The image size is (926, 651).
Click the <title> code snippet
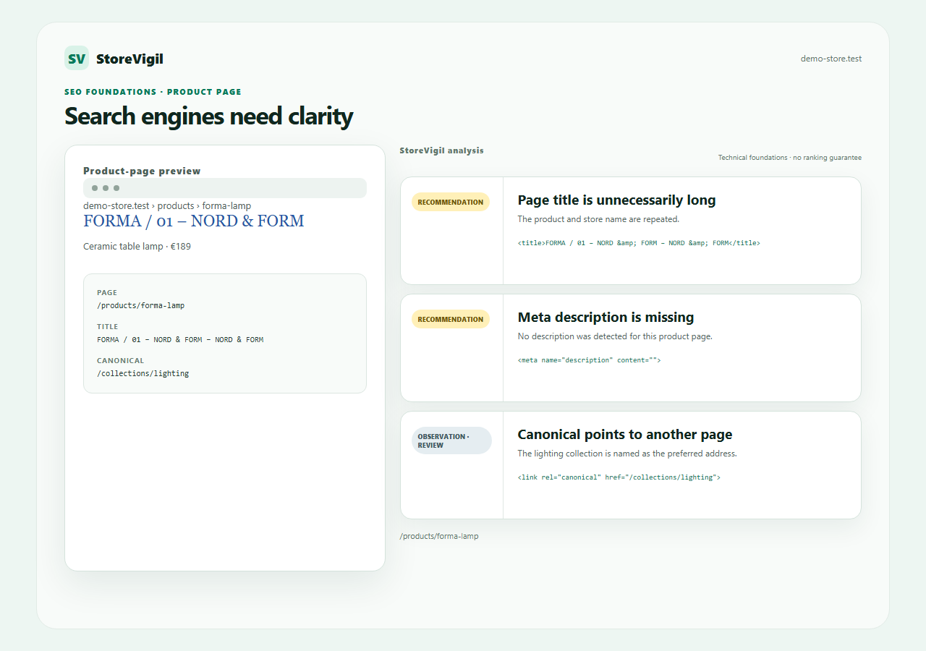pos(639,243)
